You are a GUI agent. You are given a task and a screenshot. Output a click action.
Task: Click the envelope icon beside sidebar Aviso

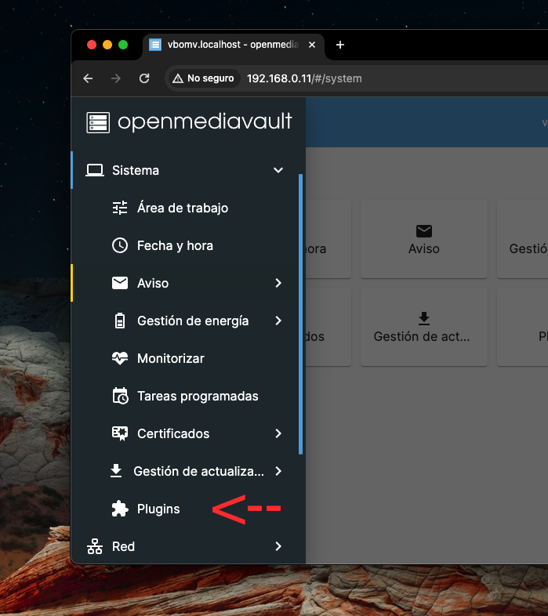coord(120,283)
